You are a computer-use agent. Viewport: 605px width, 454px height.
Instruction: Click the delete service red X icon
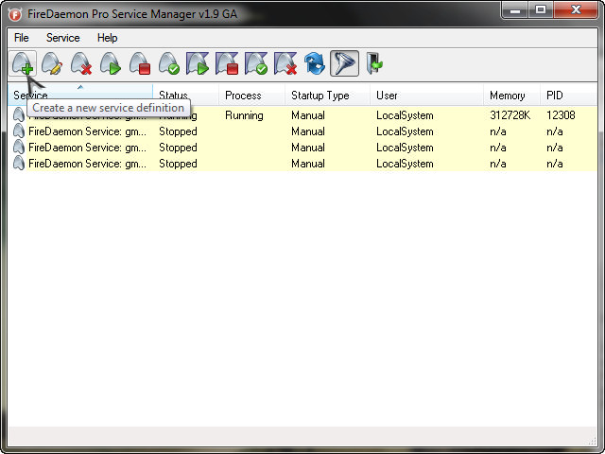pyautogui.click(x=81, y=64)
